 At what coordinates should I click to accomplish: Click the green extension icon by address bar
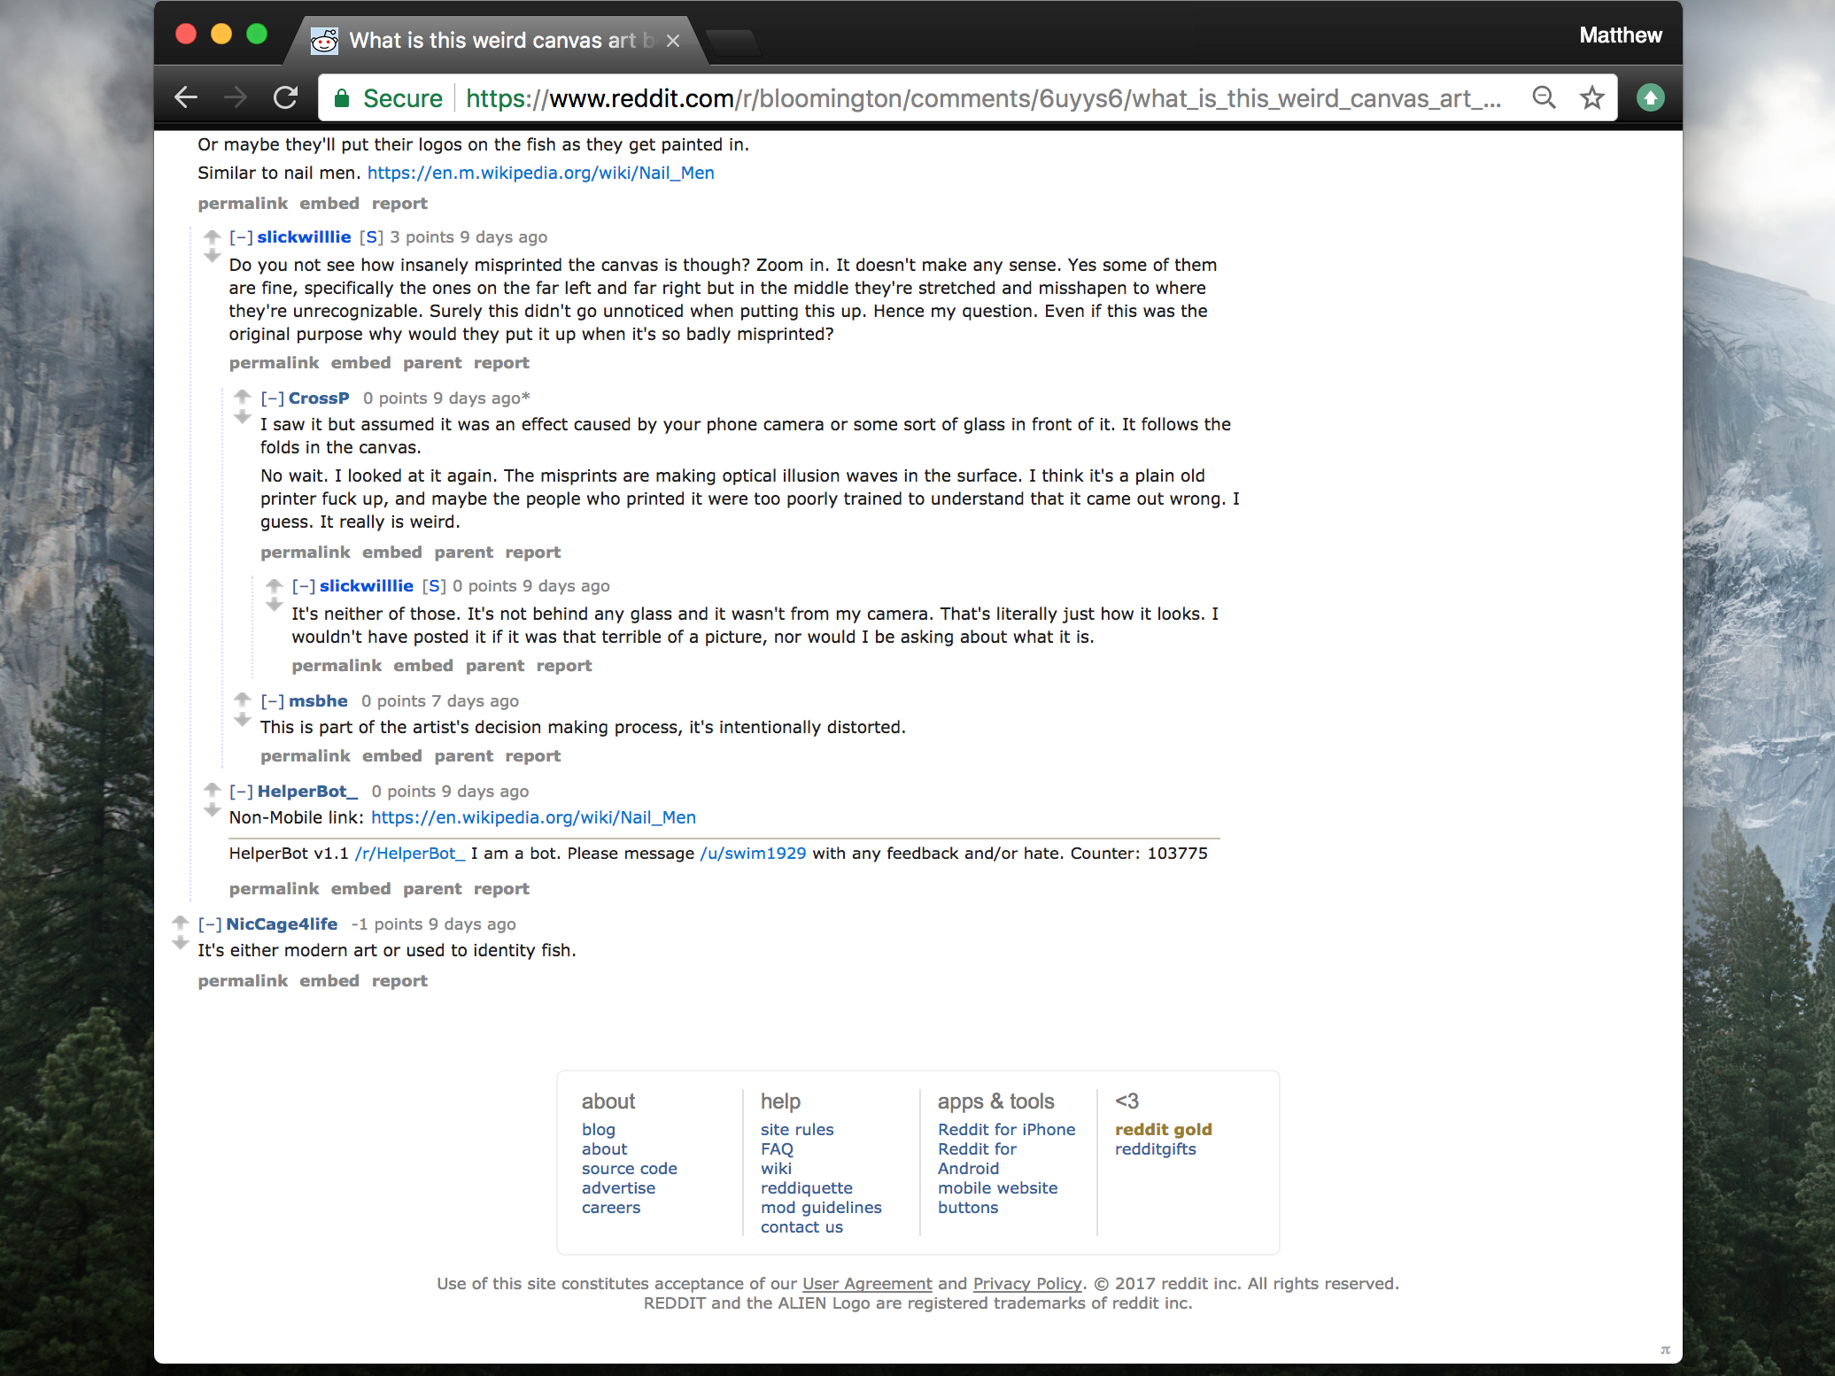(1650, 97)
